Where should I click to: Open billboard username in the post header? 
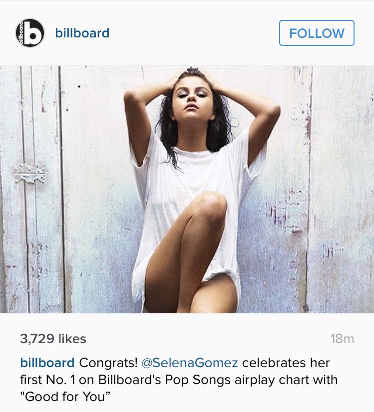click(x=82, y=33)
